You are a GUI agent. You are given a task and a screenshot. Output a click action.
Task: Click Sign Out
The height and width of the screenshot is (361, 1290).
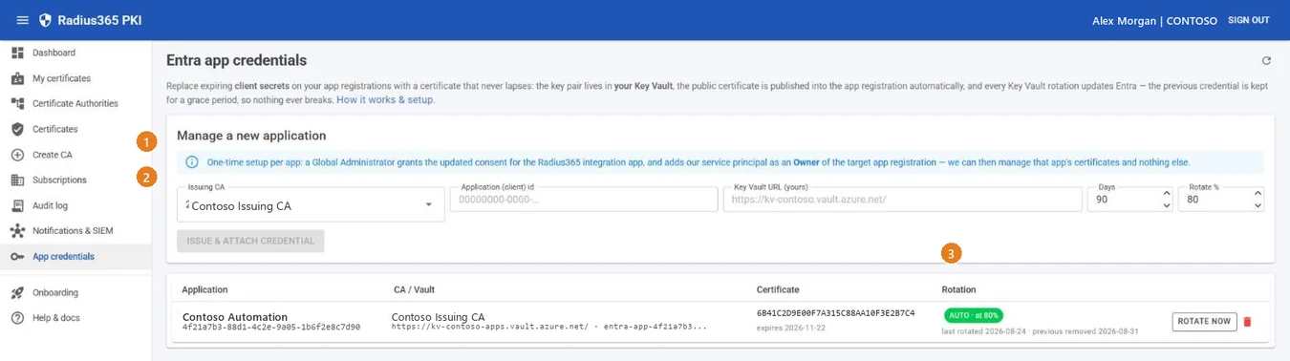pos(1249,20)
